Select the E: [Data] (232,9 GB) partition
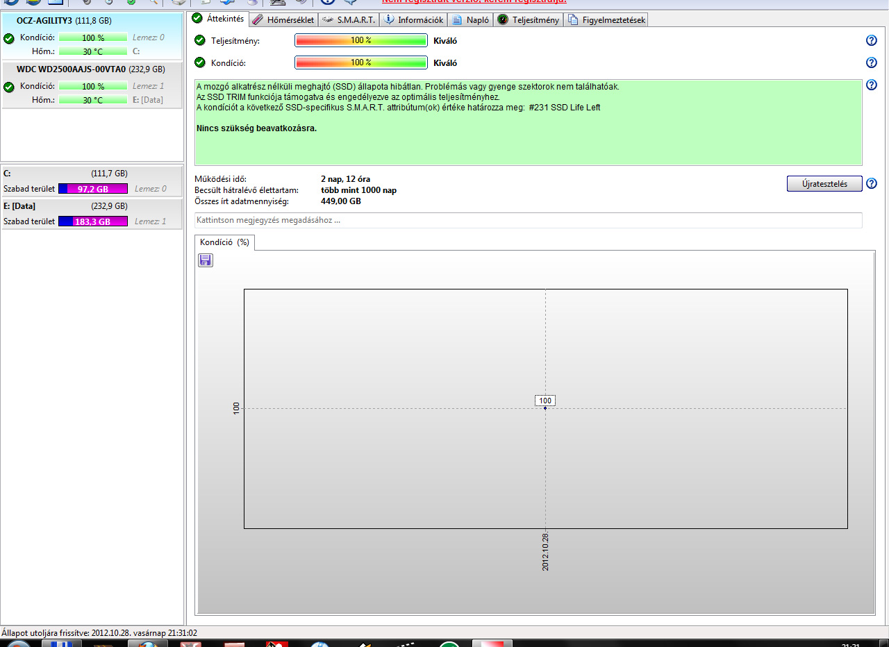Viewport: 889px width, 647px height. [92, 214]
